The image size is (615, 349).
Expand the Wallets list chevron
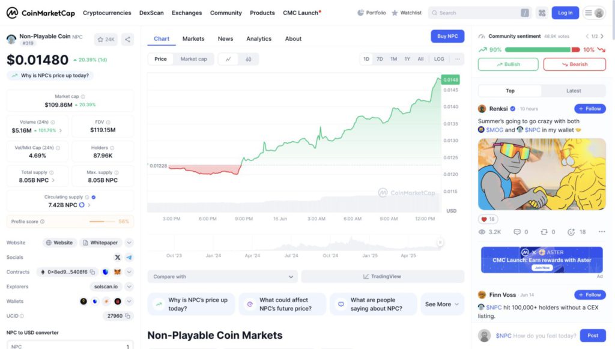pyautogui.click(x=129, y=301)
